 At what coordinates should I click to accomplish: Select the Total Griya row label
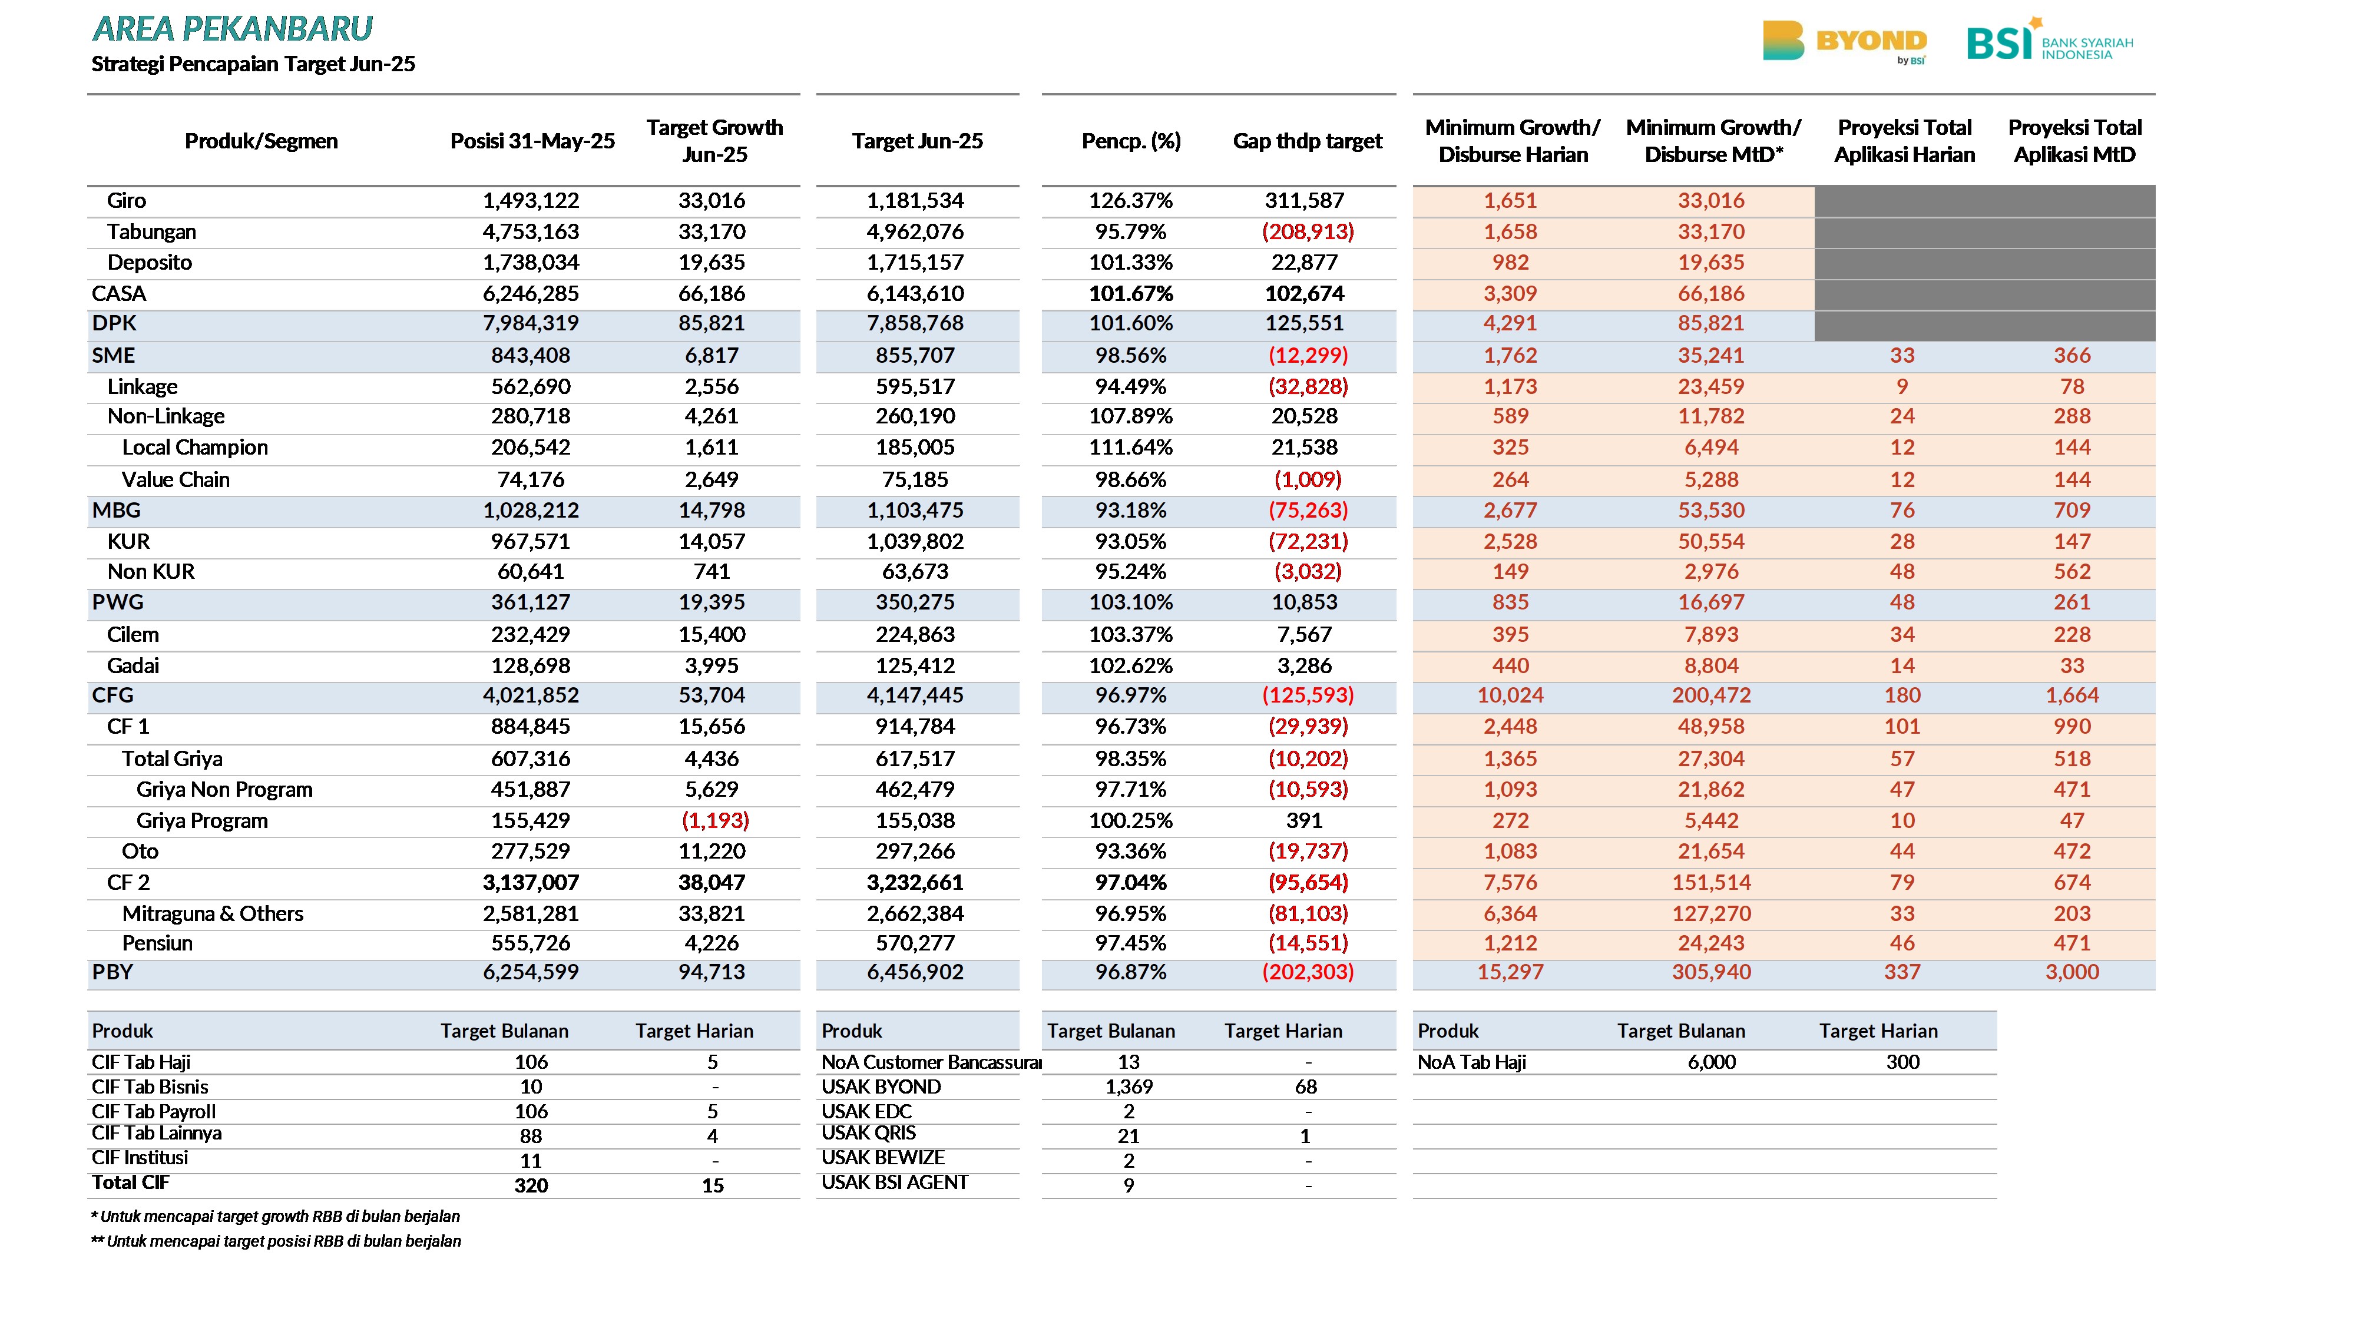(x=172, y=759)
